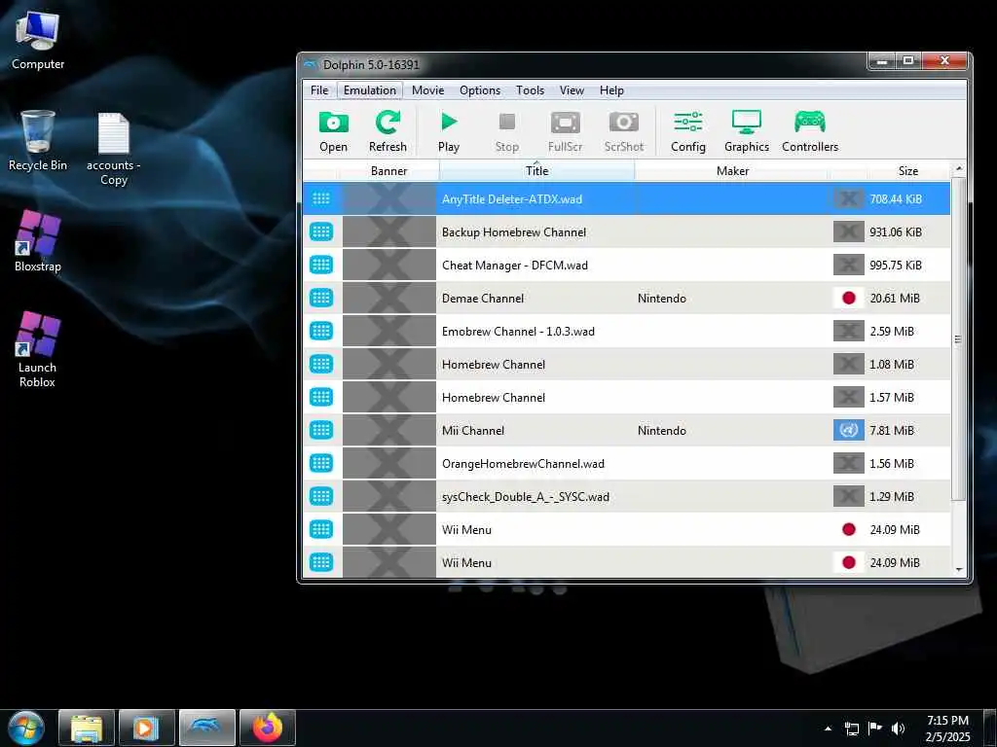Sort the list by the Maker column header
This screenshot has height=747, width=997.
pyautogui.click(x=732, y=171)
